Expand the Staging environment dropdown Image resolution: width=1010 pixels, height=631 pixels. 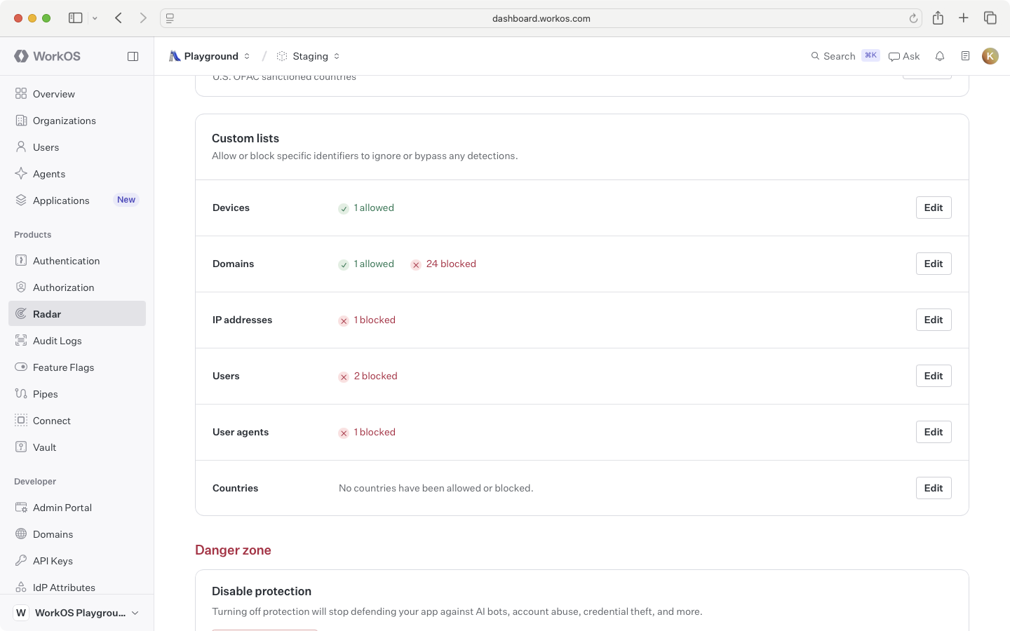point(309,56)
